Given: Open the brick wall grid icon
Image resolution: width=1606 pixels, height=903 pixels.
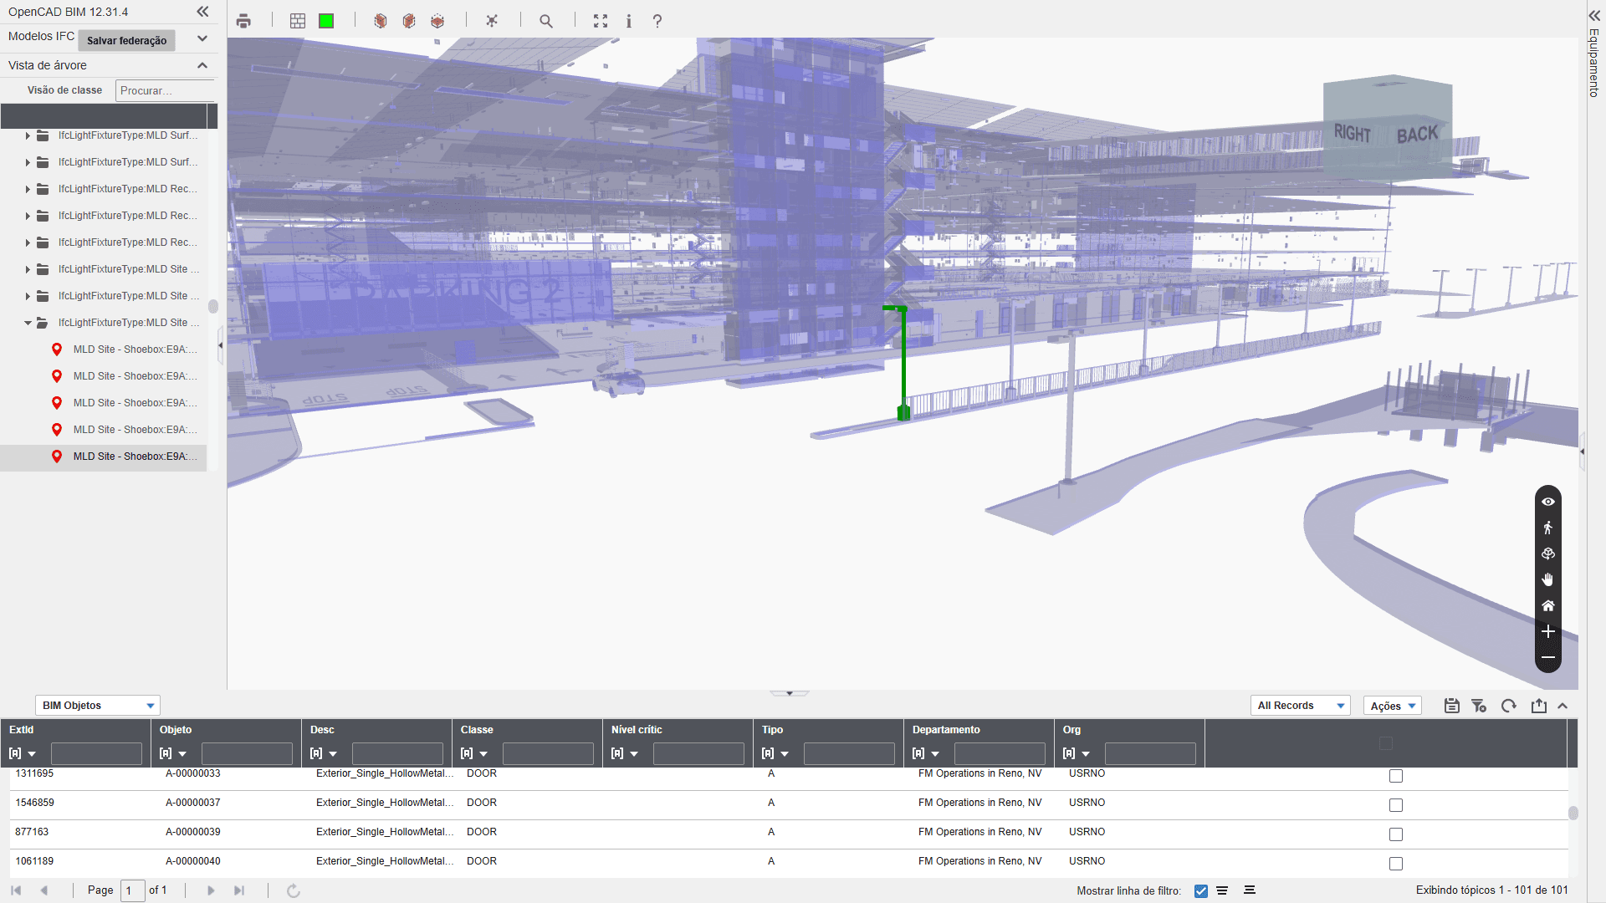Looking at the screenshot, I should tap(298, 21).
